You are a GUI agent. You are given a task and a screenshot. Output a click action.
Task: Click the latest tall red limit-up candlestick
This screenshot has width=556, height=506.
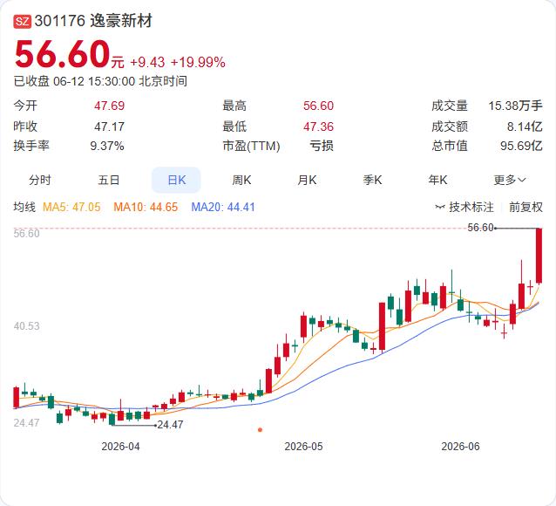pyautogui.click(x=539, y=256)
